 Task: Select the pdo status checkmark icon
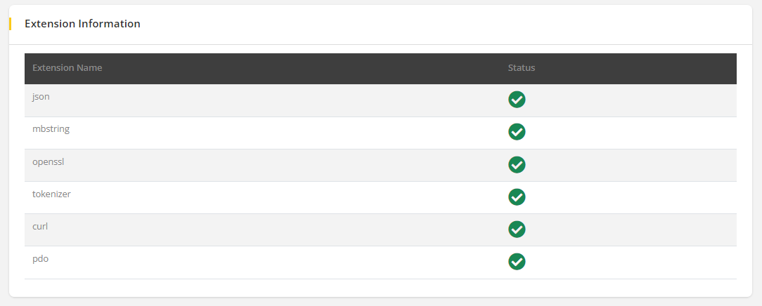(517, 262)
